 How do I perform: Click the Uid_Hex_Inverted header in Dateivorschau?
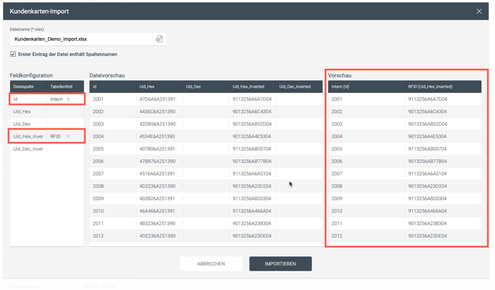pos(248,87)
